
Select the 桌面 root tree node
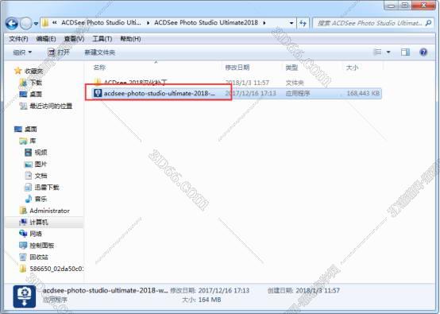[x=31, y=129]
